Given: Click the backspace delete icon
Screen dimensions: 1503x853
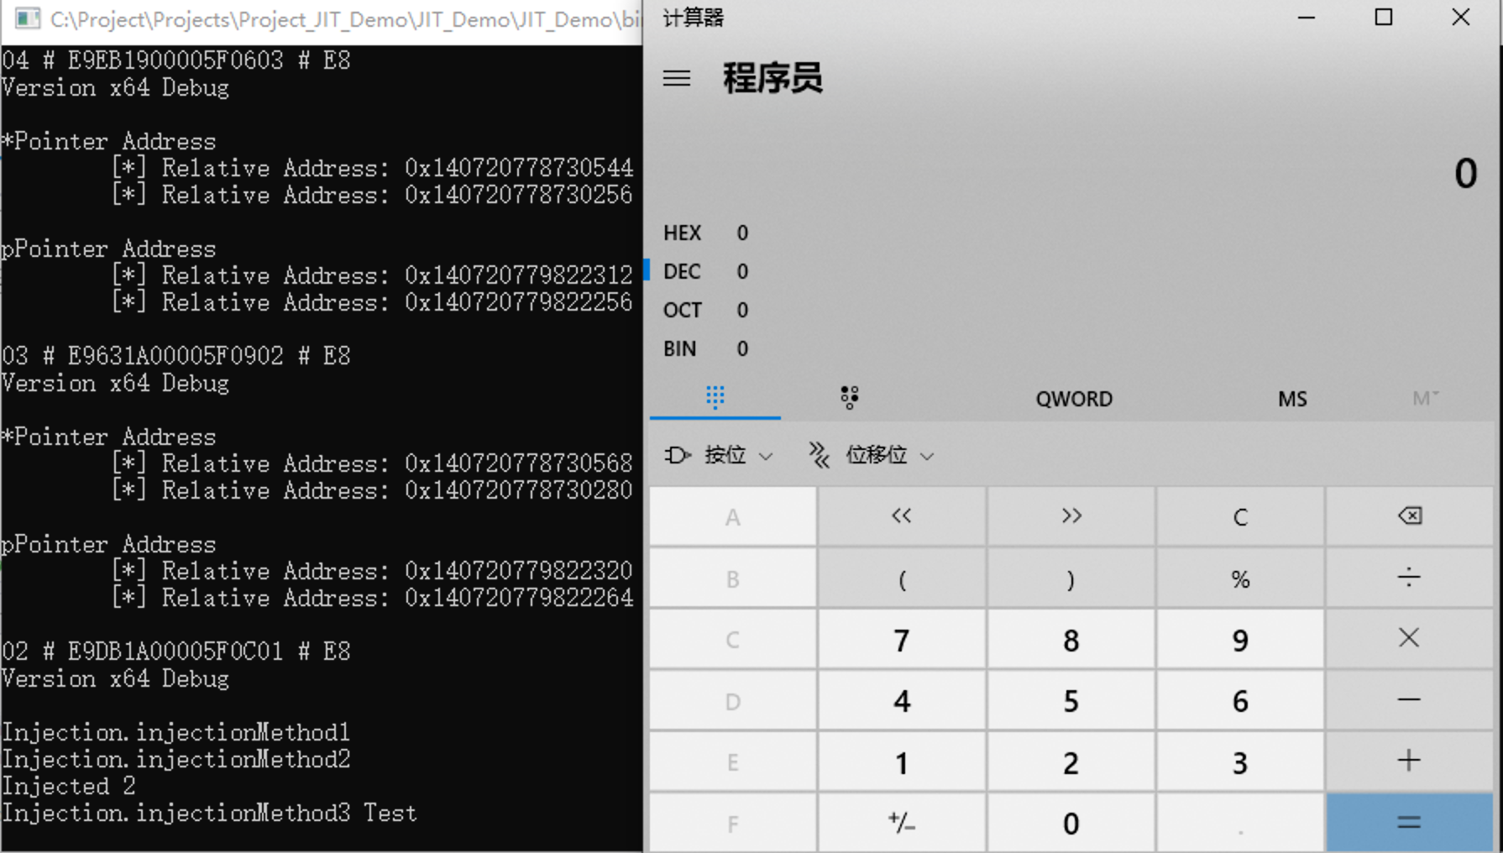Looking at the screenshot, I should coord(1410,516).
